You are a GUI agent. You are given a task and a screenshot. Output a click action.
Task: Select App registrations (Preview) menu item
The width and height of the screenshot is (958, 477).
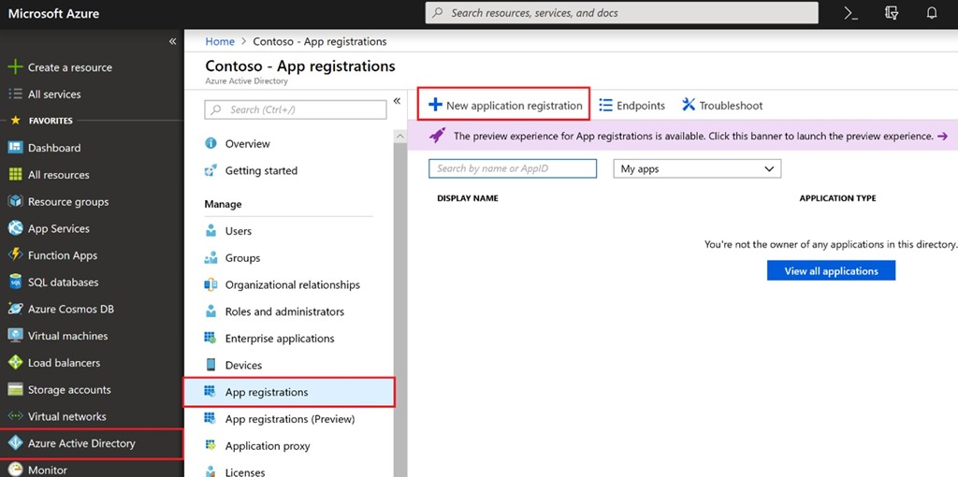(x=288, y=419)
